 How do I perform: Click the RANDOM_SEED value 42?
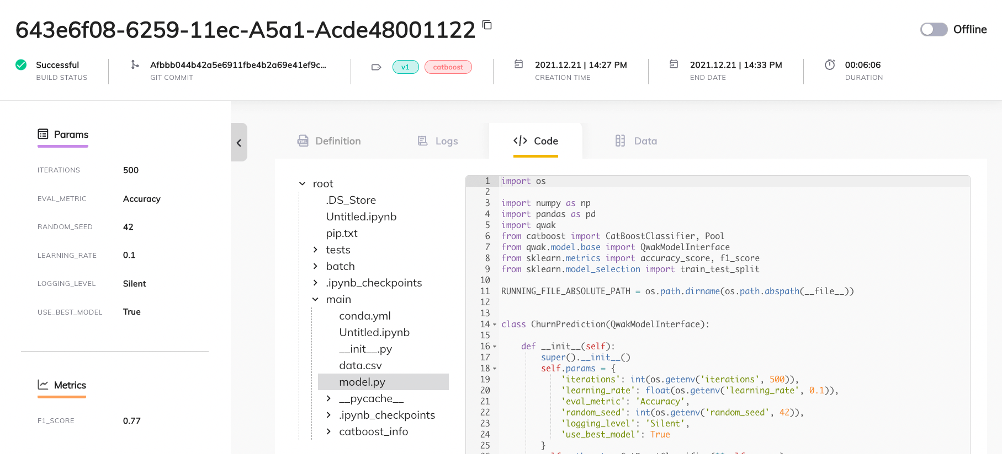128,227
